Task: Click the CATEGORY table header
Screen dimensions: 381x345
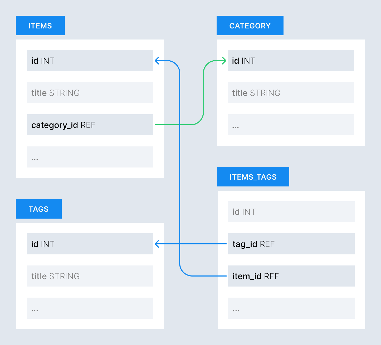Action: pos(250,26)
